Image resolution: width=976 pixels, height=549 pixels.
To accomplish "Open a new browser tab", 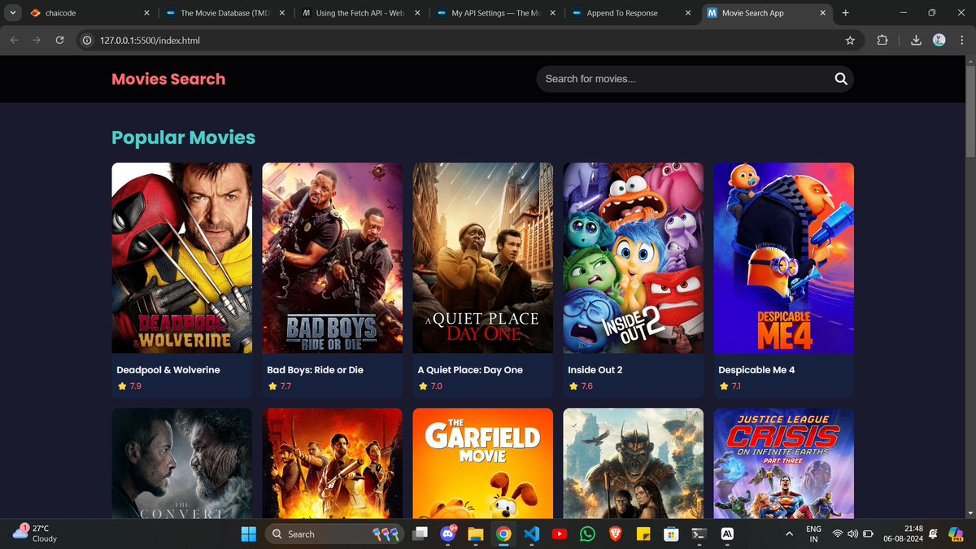I will tap(845, 13).
